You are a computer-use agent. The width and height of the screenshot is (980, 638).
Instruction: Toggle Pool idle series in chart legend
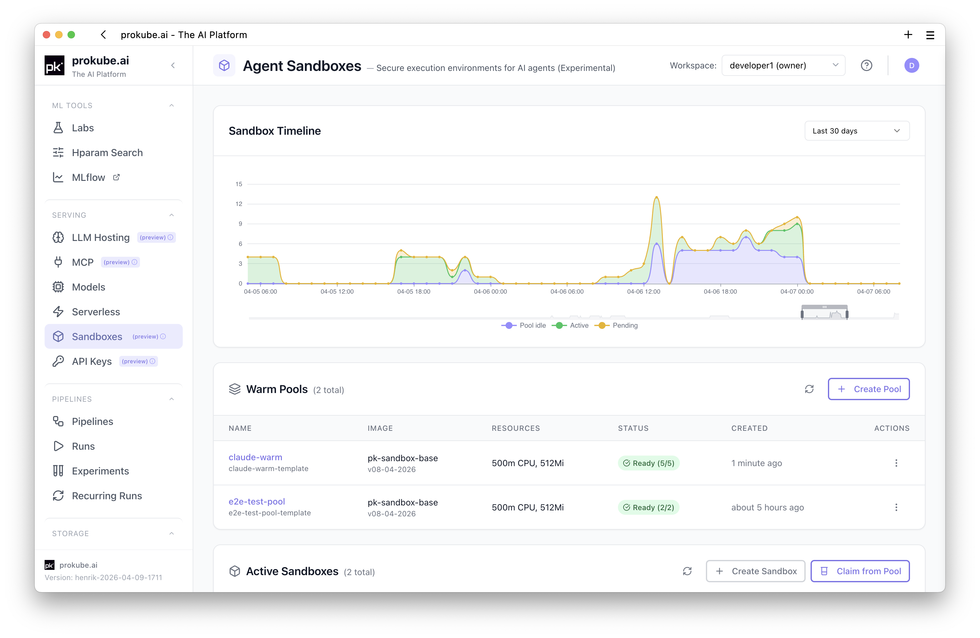point(523,325)
